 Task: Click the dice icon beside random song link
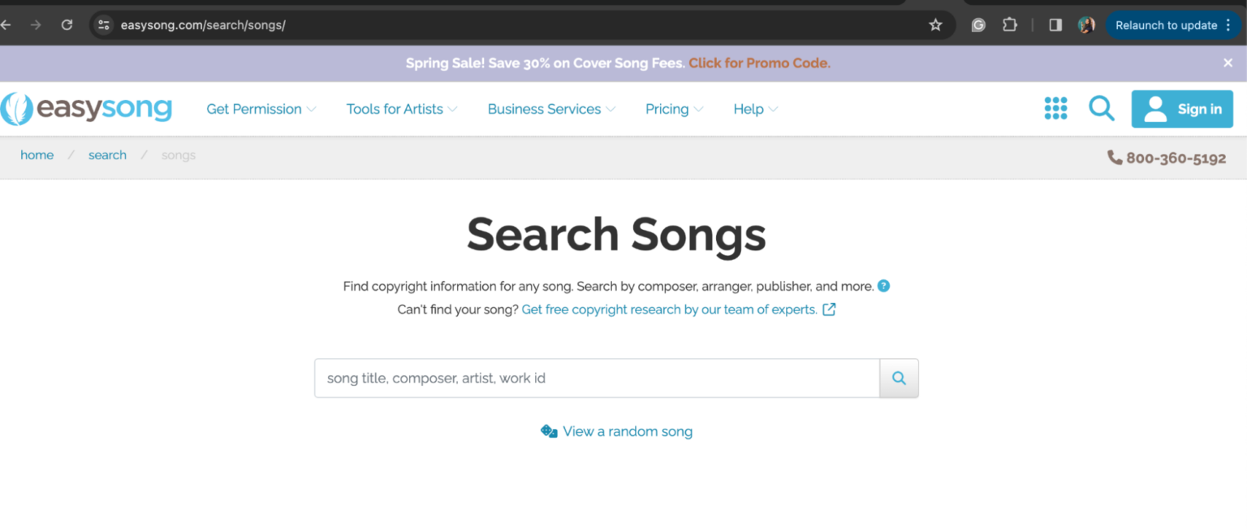(548, 431)
